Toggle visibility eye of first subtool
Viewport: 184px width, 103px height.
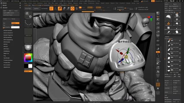[x=180, y=41]
